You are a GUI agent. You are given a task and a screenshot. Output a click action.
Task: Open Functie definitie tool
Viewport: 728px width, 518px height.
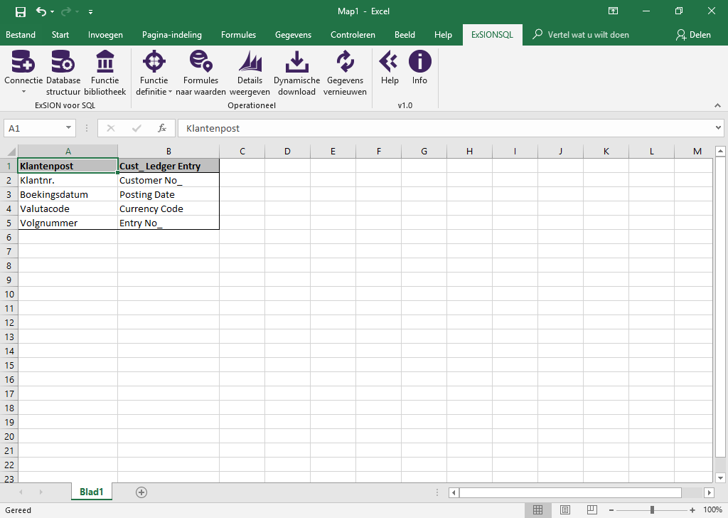[154, 73]
